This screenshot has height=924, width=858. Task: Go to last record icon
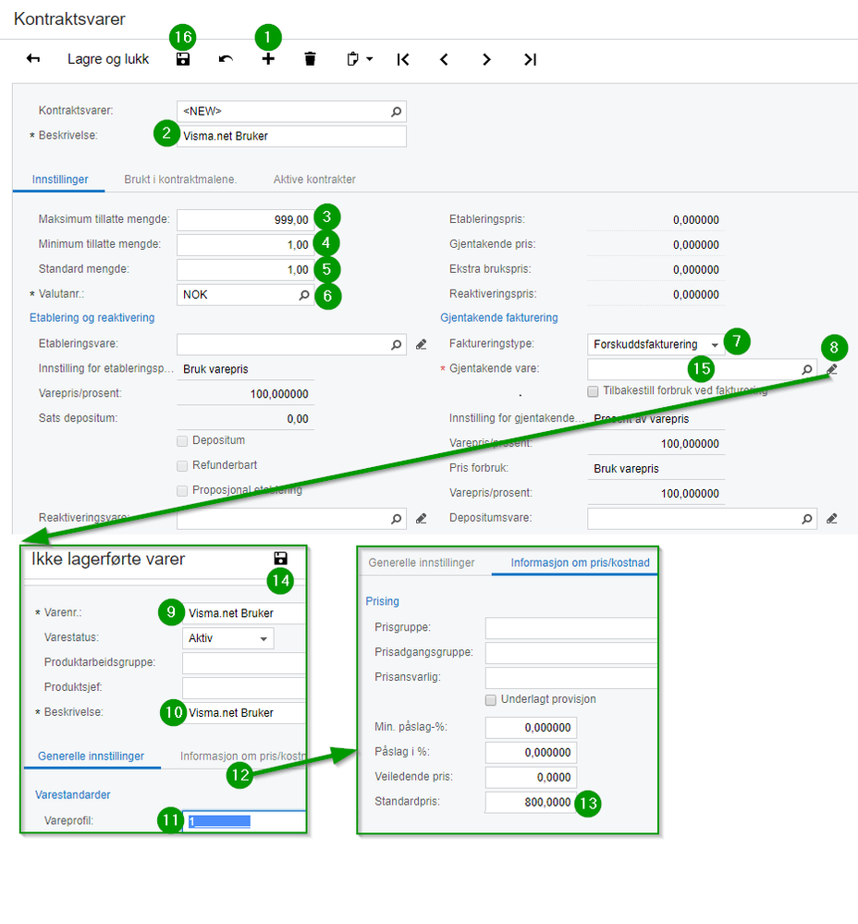tap(530, 59)
